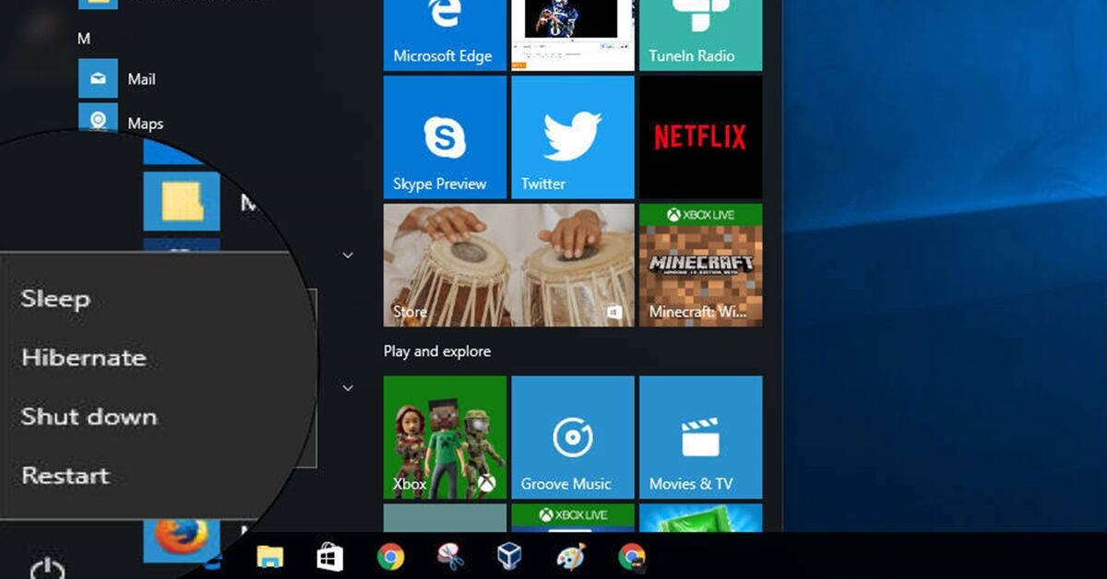Screen dimensions: 1107x579
Task: Open the Groove Music tile
Action: [573, 437]
